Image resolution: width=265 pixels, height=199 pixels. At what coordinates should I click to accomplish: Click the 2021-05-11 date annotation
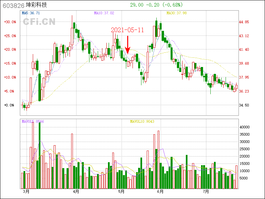coord(128,30)
